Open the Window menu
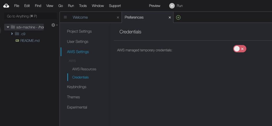The height and width of the screenshot is (126, 272). pos(98,6)
